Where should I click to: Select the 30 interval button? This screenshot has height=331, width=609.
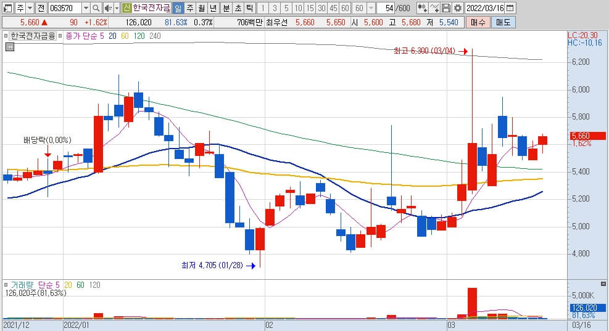(x=321, y=8)
